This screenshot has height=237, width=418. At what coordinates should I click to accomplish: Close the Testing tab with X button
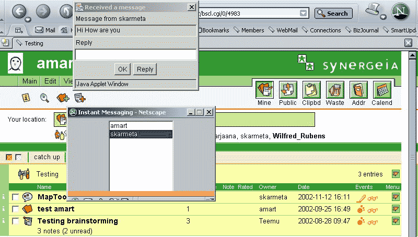click(x=408, y=43)
